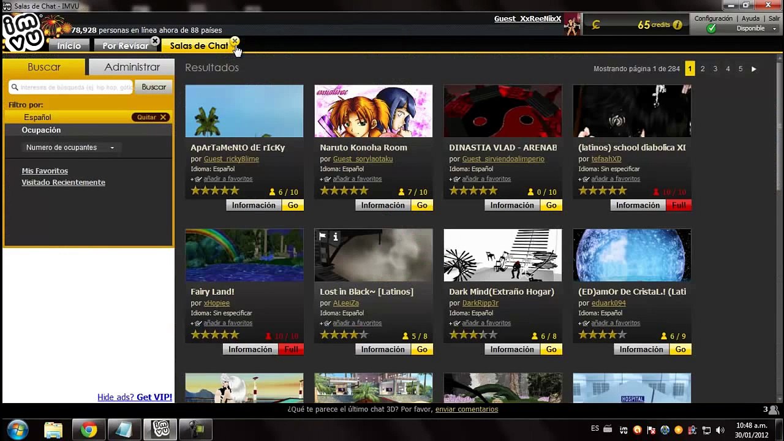Switch to the Por Revisar tab
784x441 pixels.
click(x=126, y=46)
